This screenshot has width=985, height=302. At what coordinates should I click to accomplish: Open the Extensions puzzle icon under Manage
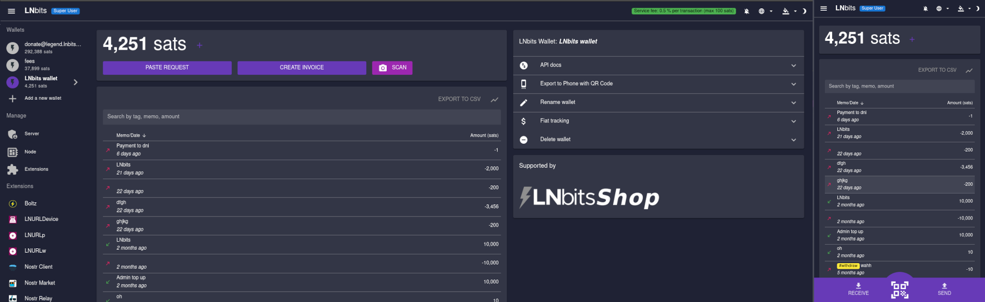12,169
